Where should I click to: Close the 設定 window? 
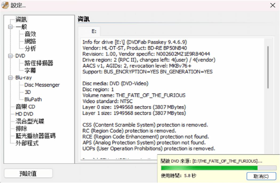[273, 5]
